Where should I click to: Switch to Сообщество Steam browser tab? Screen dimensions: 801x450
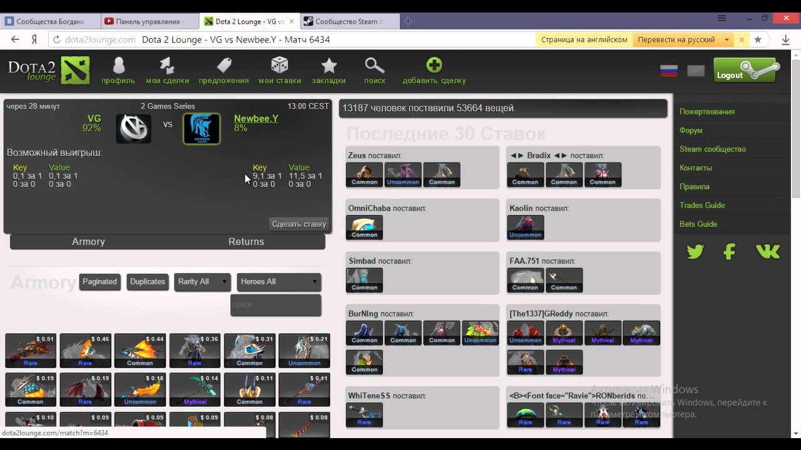point(349,21)
